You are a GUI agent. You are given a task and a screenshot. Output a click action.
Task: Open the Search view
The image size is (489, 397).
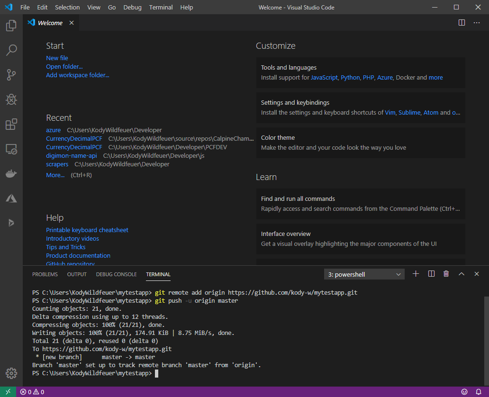[x=11, y=50]
